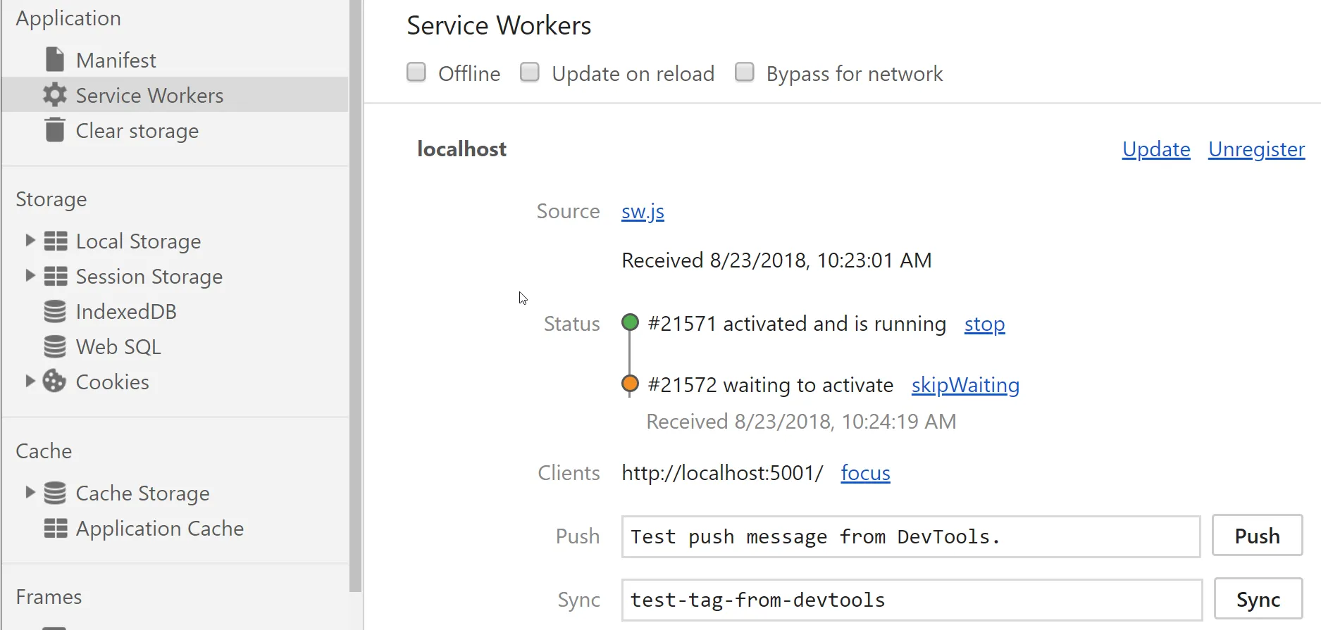1321x630 pixels.
Task: Click the Local Storage grid icon
Action: point(56,241)
